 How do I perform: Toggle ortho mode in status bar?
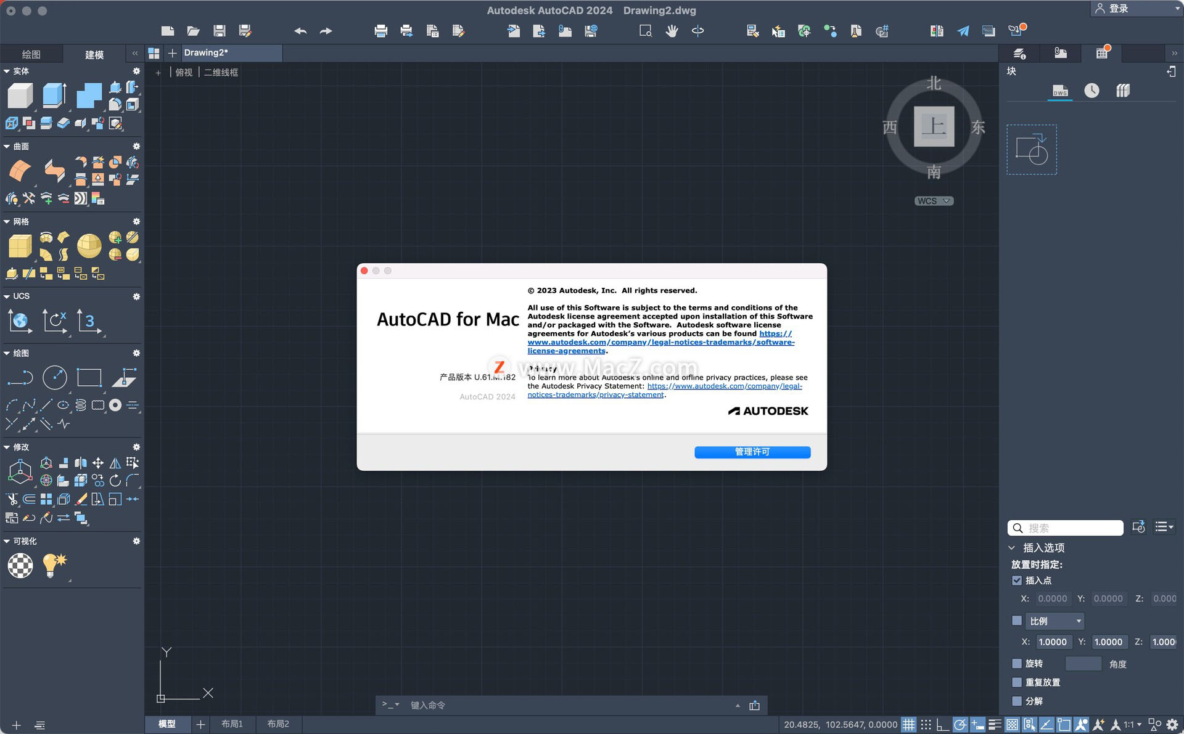(x=942, y=725)
